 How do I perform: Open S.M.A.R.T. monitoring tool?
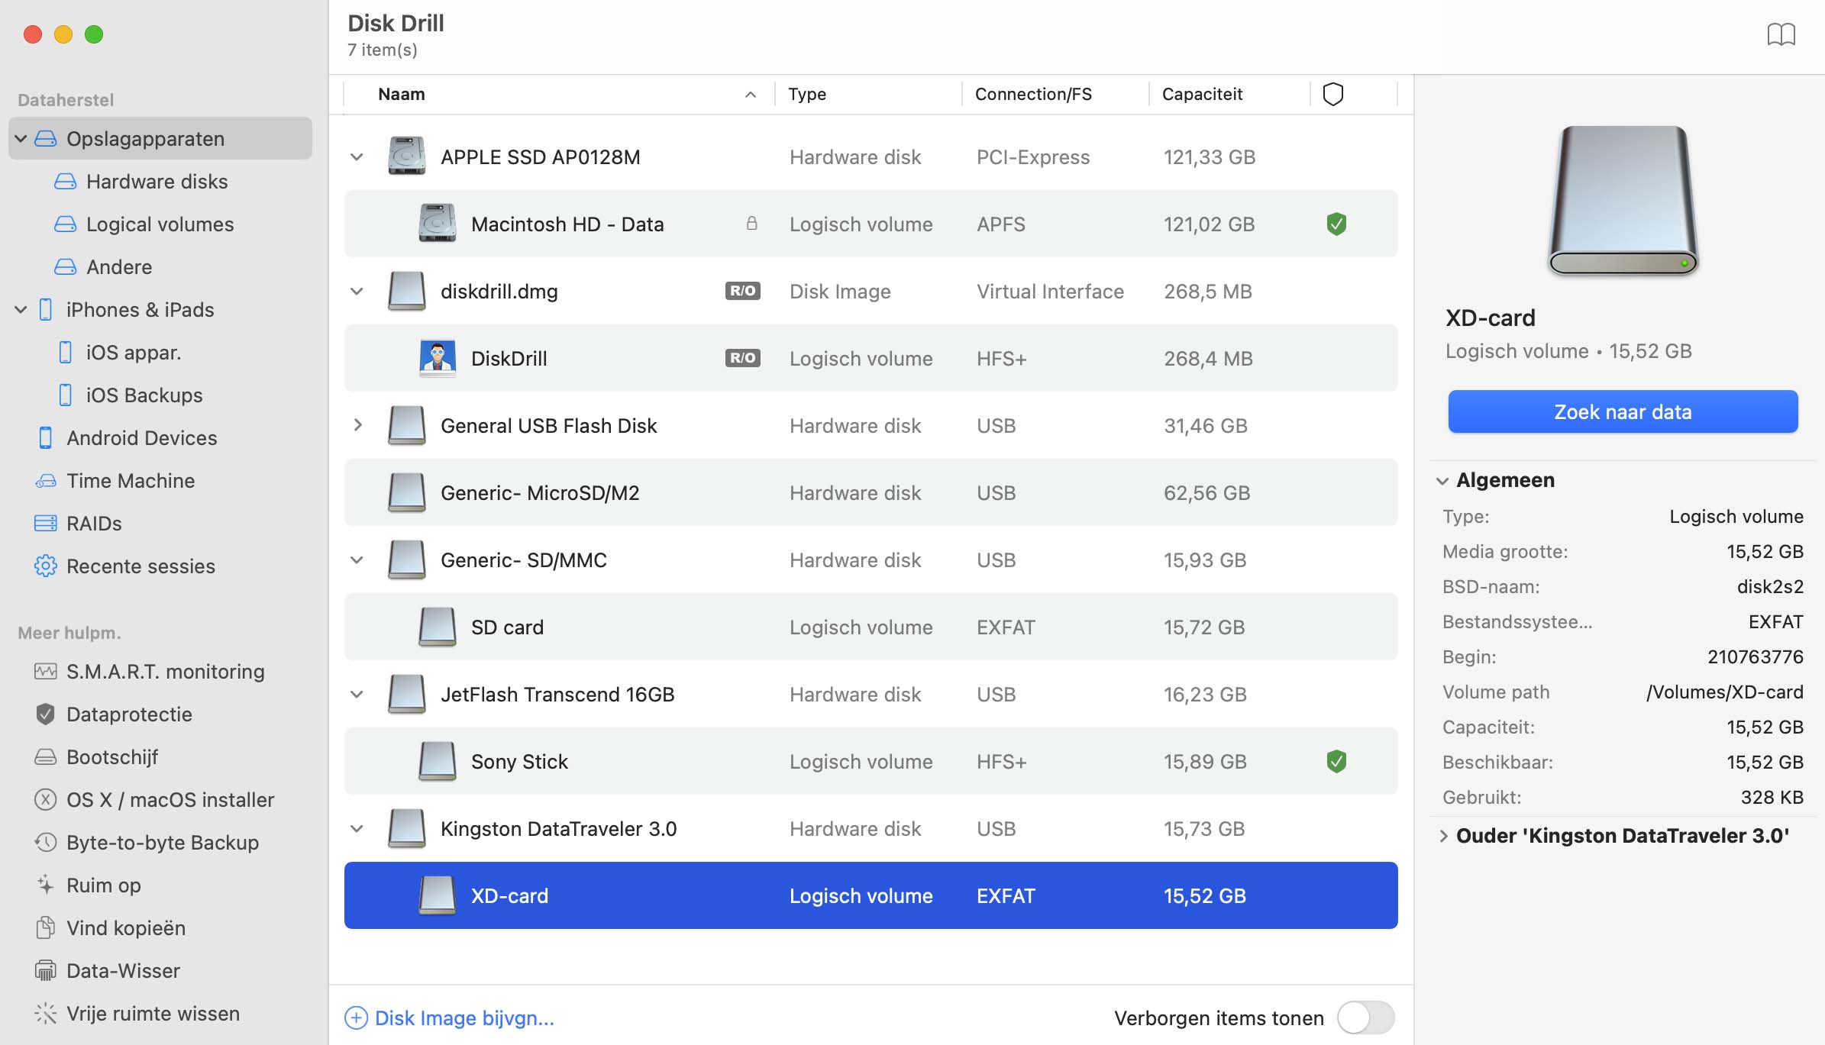(165, 672)
